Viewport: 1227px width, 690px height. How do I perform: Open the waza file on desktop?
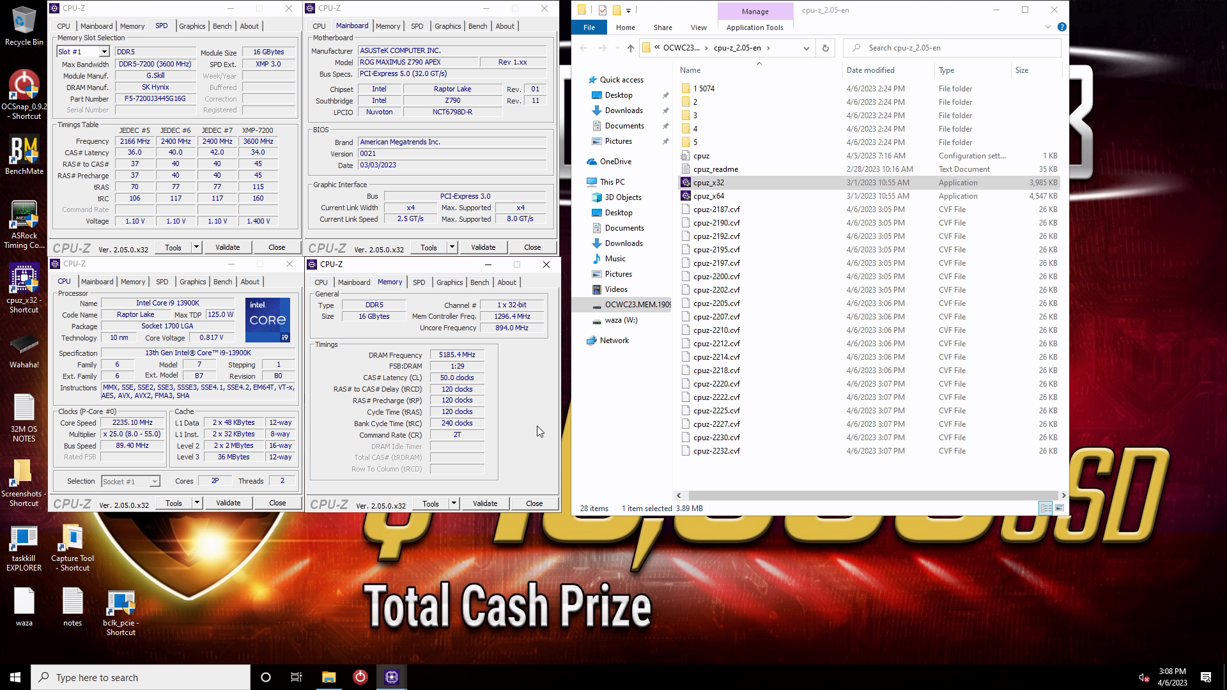[x=24, y=608]
